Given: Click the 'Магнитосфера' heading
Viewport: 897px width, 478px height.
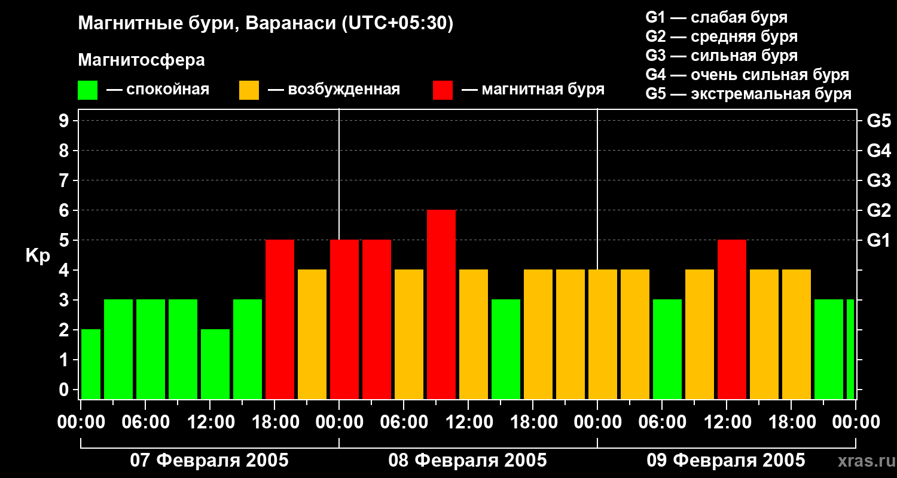Looking at the screenshot, I should click(141, 60).
